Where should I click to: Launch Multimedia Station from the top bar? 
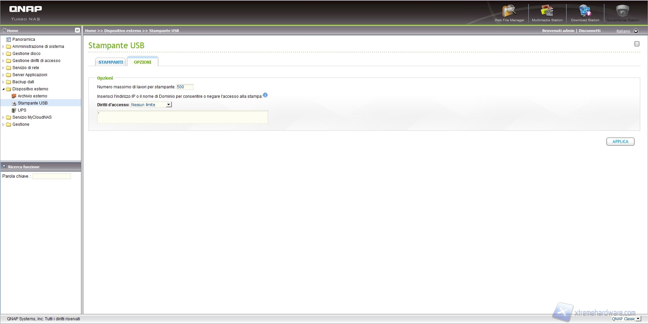(547, 12)
